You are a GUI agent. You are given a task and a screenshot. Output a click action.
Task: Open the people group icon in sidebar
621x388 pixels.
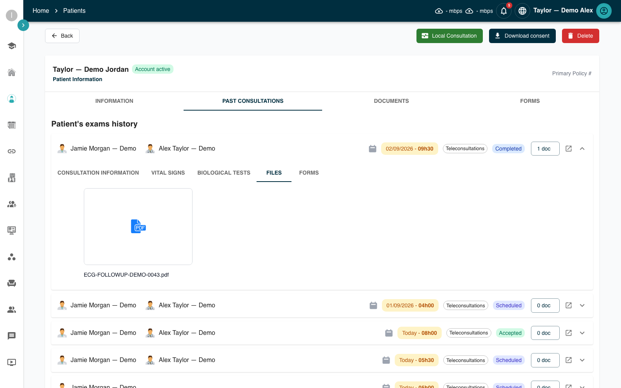pyautogui.click(x=12, y=310)
